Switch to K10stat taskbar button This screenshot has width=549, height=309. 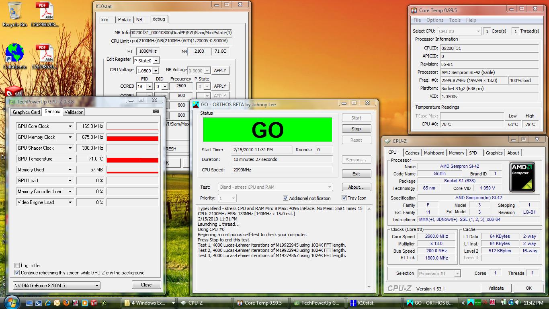tap(375, 303)
